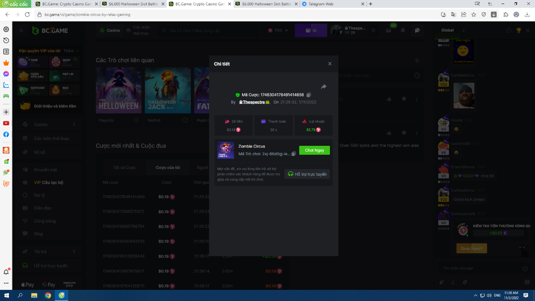Open Hỗ trợ trực tuyến live support
Image resolution: width=535 pixels, height=301 pixels.
(x=307, y=174)
